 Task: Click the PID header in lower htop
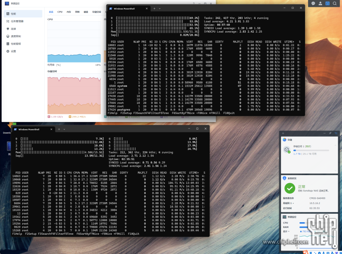pyautogui.click(x=18, y=173)
